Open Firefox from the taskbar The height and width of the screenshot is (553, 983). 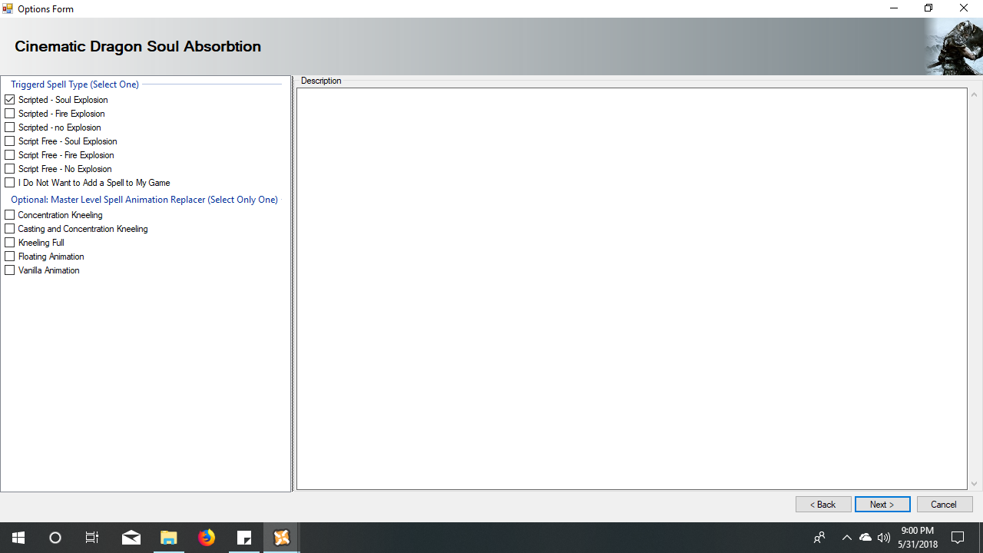pos(207,538)
